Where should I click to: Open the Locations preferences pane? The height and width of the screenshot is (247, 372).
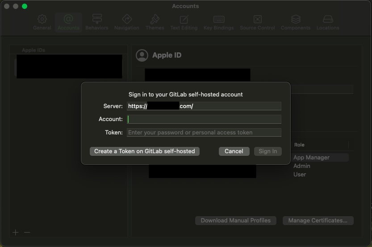click(x=328, y=22)
